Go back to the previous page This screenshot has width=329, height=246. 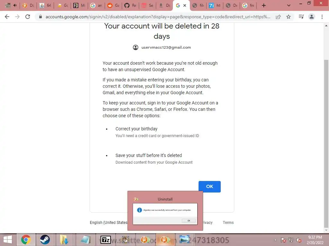click(x=7, y=17)
